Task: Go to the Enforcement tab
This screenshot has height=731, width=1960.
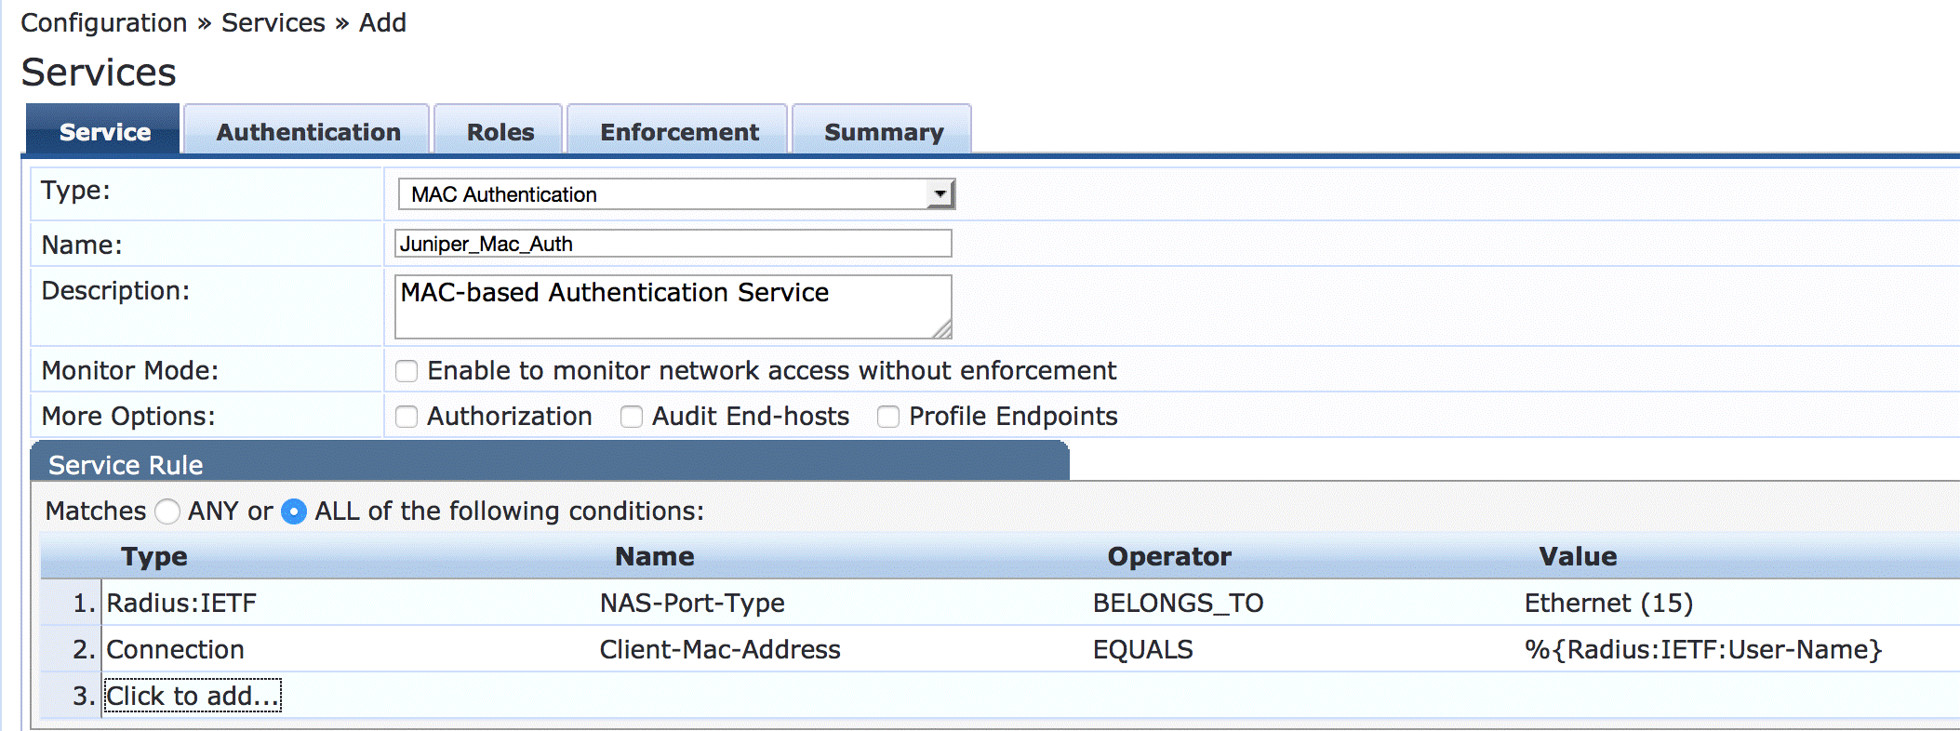Action: [x=679, y=132]
